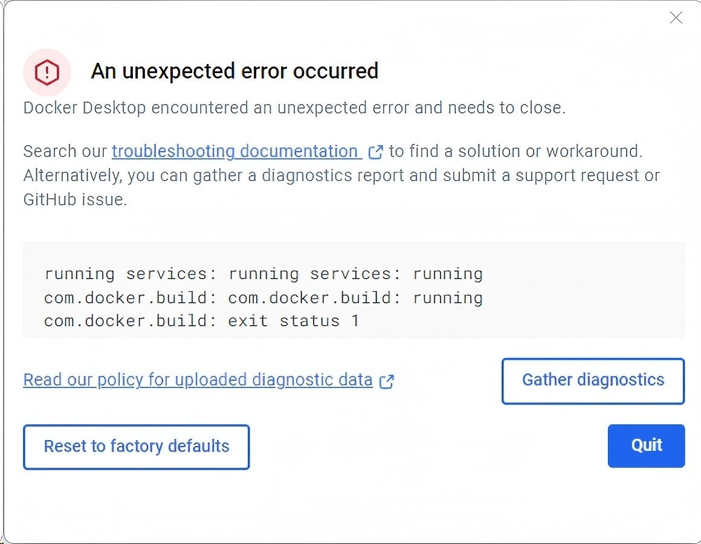Open the troubleshooting documentation link
The height and width of the screenshot is (544, 701).
(x=235, y=151)
